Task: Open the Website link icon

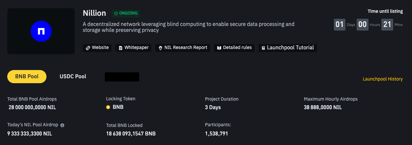Action: pos(88,48)
